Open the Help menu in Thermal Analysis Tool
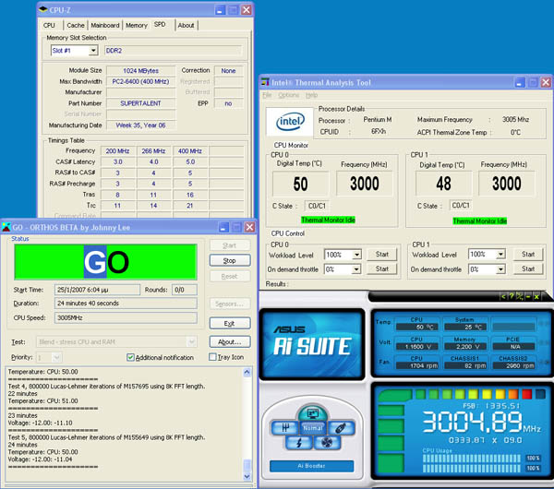 (312, 95)
